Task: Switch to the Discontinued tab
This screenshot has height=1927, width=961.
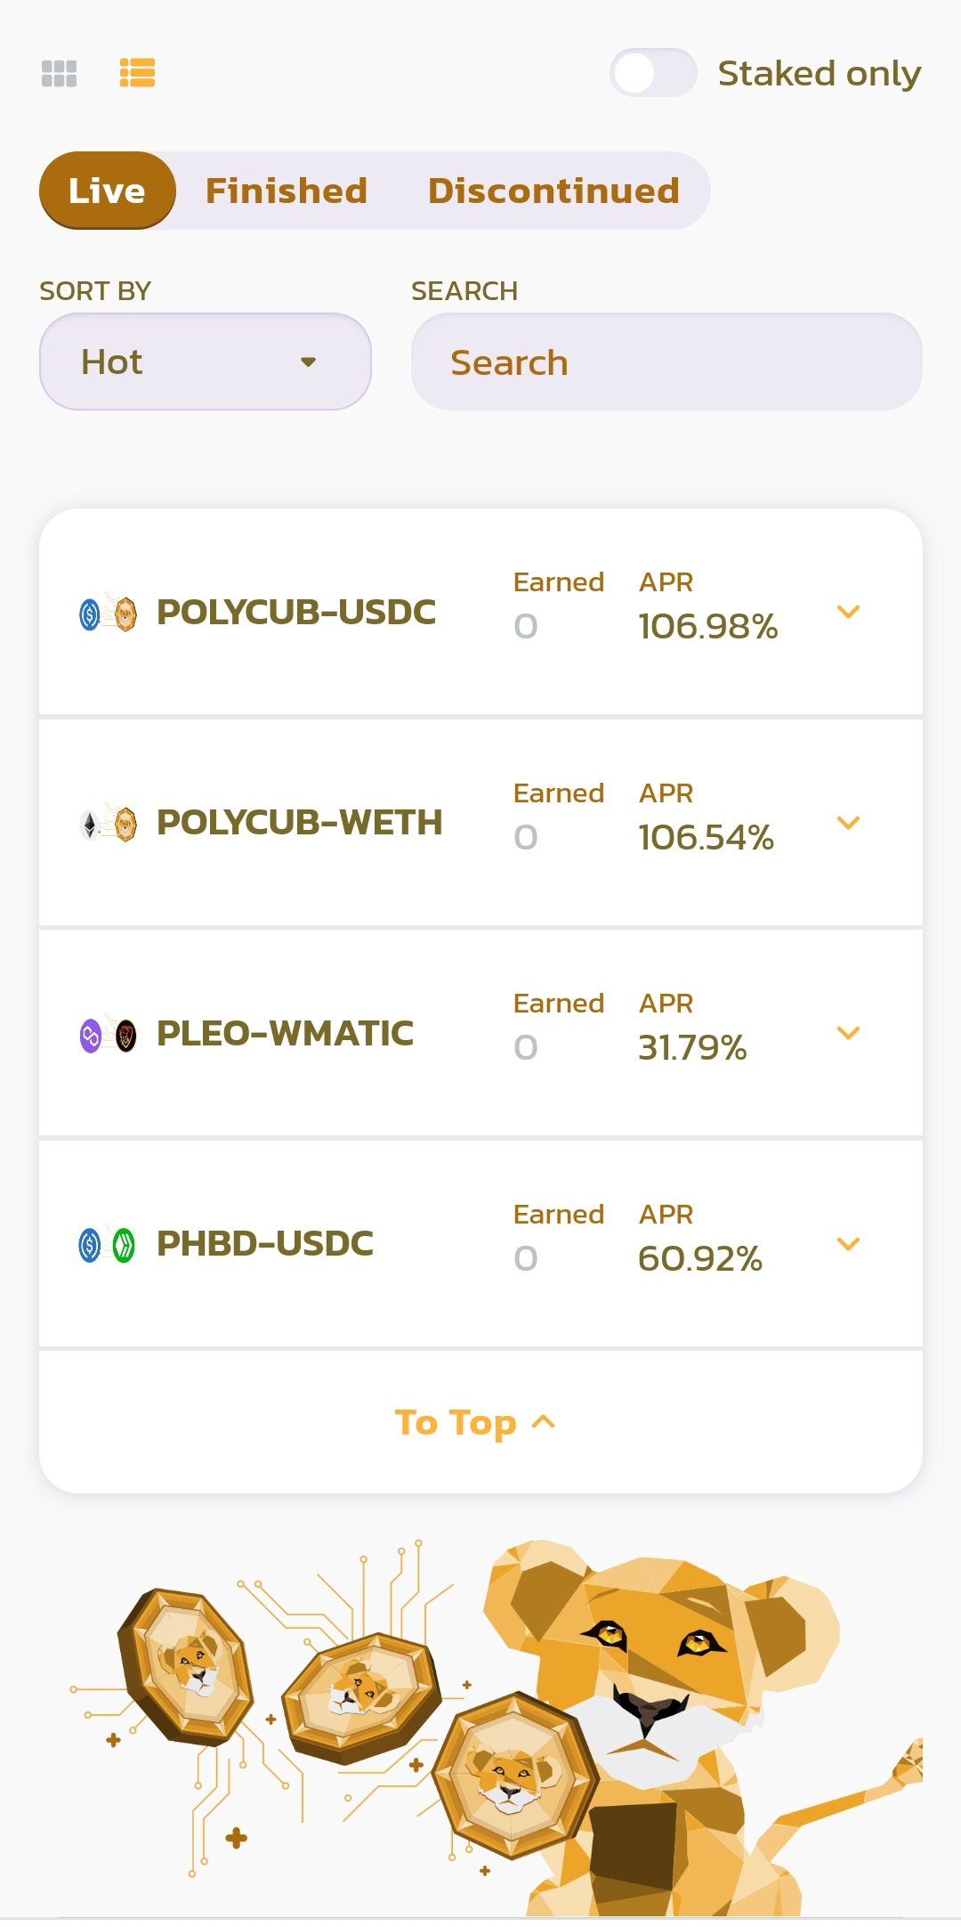Action: (553, 191)
